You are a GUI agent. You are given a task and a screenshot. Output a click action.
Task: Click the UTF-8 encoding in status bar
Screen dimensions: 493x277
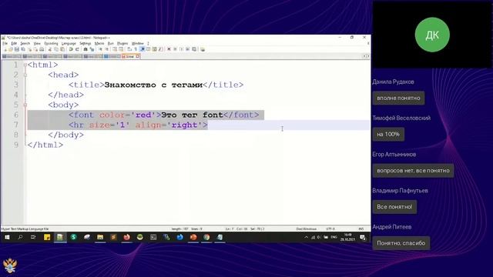[330, 229]
